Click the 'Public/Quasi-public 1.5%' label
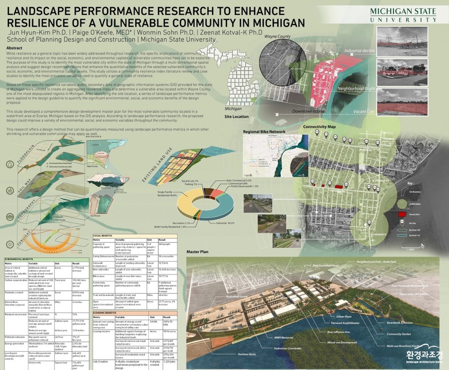The image size is (449, 370). point(245,186)
